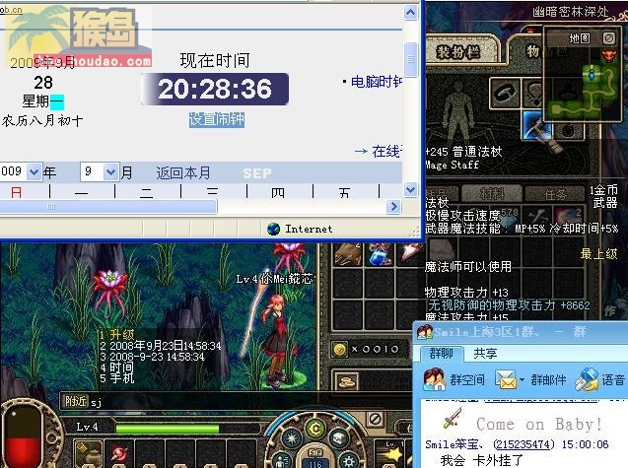This screenshot has width=628, height=468.
Task: Open the treasure chest hub button
Action: point(339,438)
